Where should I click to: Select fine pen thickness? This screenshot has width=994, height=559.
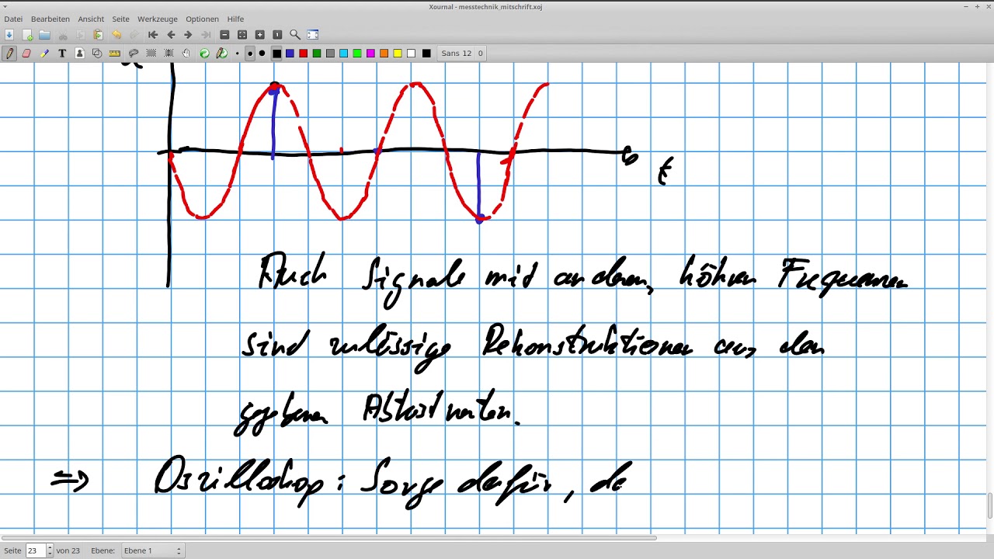238,54
